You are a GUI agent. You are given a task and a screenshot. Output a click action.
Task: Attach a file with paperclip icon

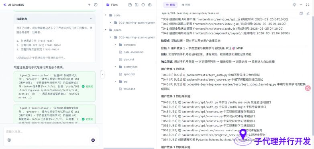[x=9, y=140]
